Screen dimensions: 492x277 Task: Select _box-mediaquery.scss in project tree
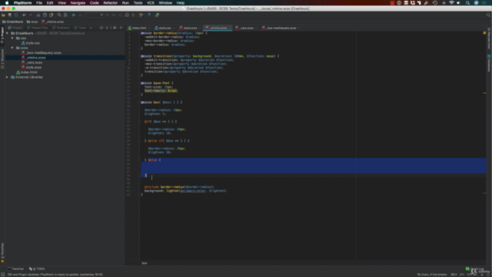(41, 53)
